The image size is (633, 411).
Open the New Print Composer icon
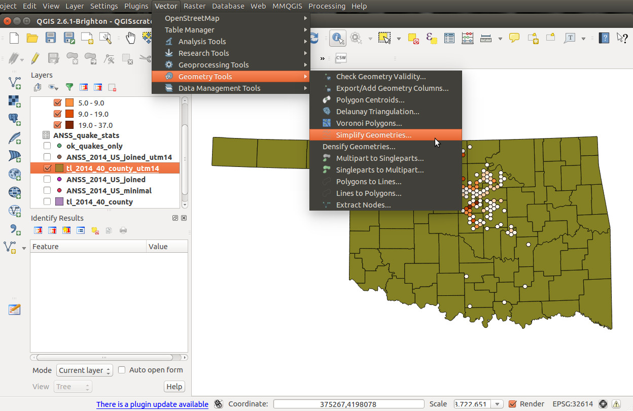87,38
